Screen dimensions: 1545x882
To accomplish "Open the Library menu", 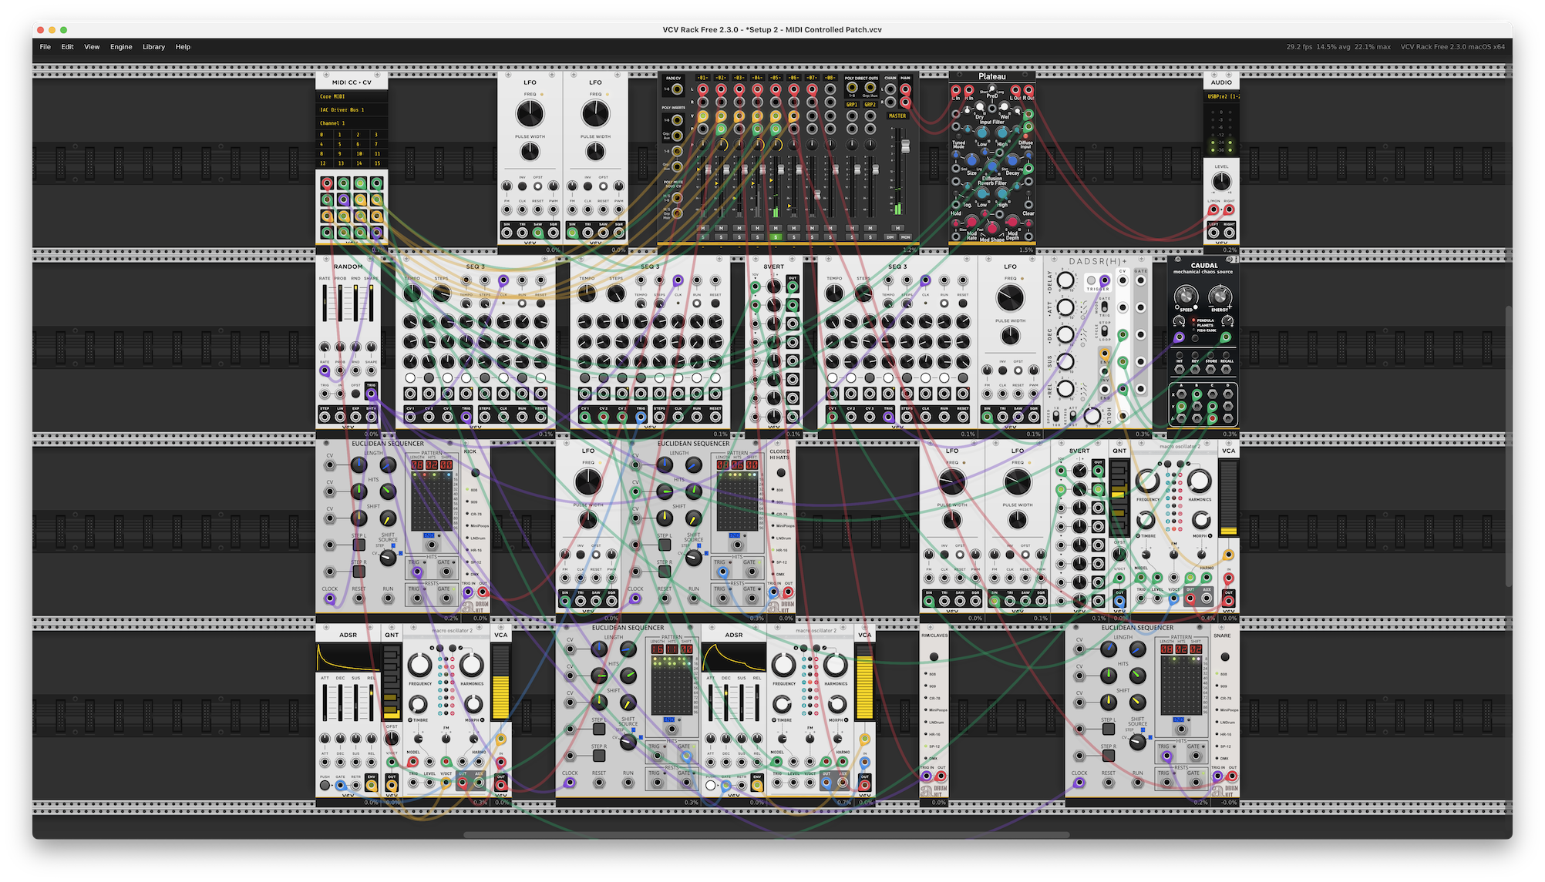I will click(x=153, y=47).
